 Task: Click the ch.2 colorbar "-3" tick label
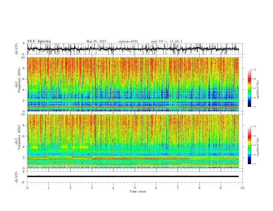(x=254, y=127)
